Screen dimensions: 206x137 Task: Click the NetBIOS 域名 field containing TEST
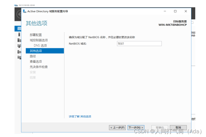coord(139,44)
